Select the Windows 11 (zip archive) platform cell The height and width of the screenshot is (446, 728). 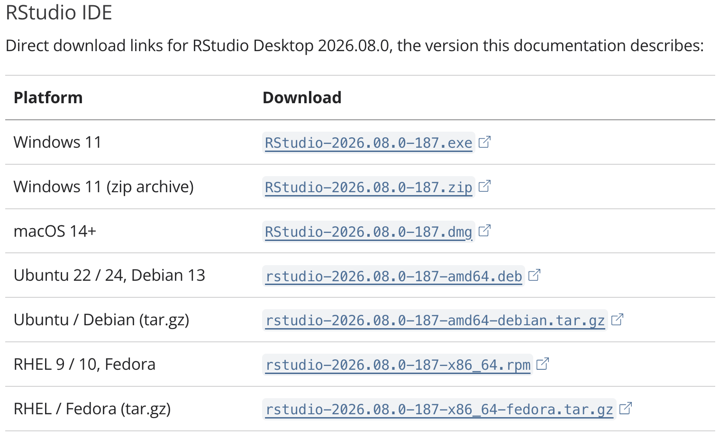[104, 187]
